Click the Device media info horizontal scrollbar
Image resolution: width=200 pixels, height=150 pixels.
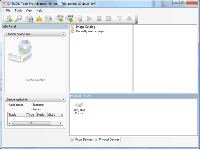(x=31, y=123)
